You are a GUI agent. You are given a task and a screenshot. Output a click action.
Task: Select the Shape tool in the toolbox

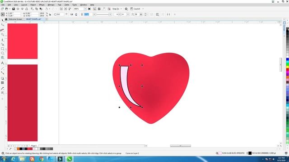[2, 25]
